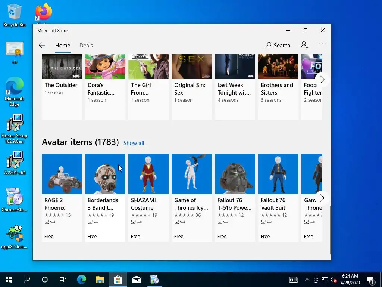Screen dimensions: 382x287
Task: Click the Microsoft Store taskbar icon
Action: pos(118,280)
